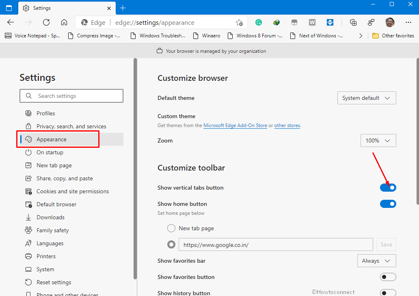Open Languages settings
419x296 pixels.
71,243
